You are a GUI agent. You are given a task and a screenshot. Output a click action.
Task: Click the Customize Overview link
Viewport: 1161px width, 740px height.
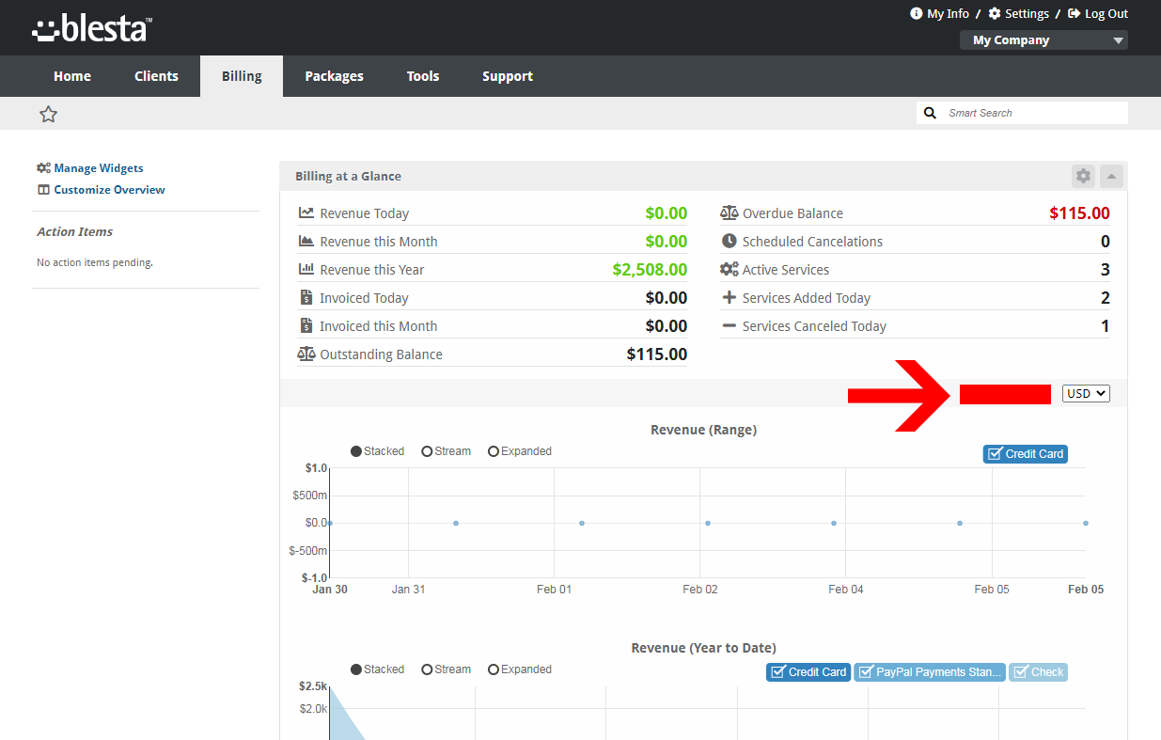click(x=109, y=190)
